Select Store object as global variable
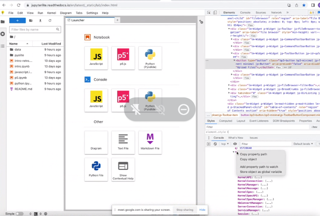Image resolution: width=320 pixels, height=216 pixels. click(261, 172)
